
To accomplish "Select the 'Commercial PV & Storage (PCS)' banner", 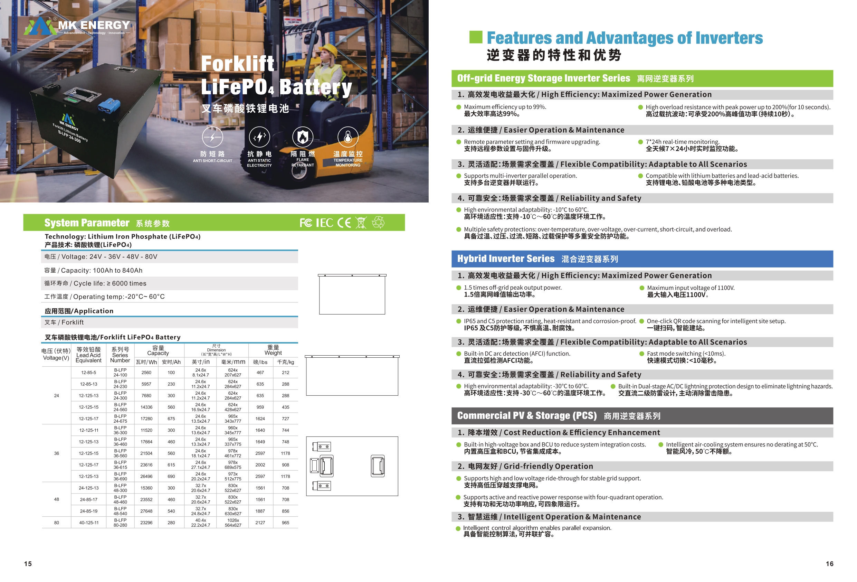I will click(x=642, y=415).
